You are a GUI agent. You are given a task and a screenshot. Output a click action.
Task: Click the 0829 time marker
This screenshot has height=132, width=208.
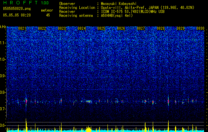[x=181, y=28]
